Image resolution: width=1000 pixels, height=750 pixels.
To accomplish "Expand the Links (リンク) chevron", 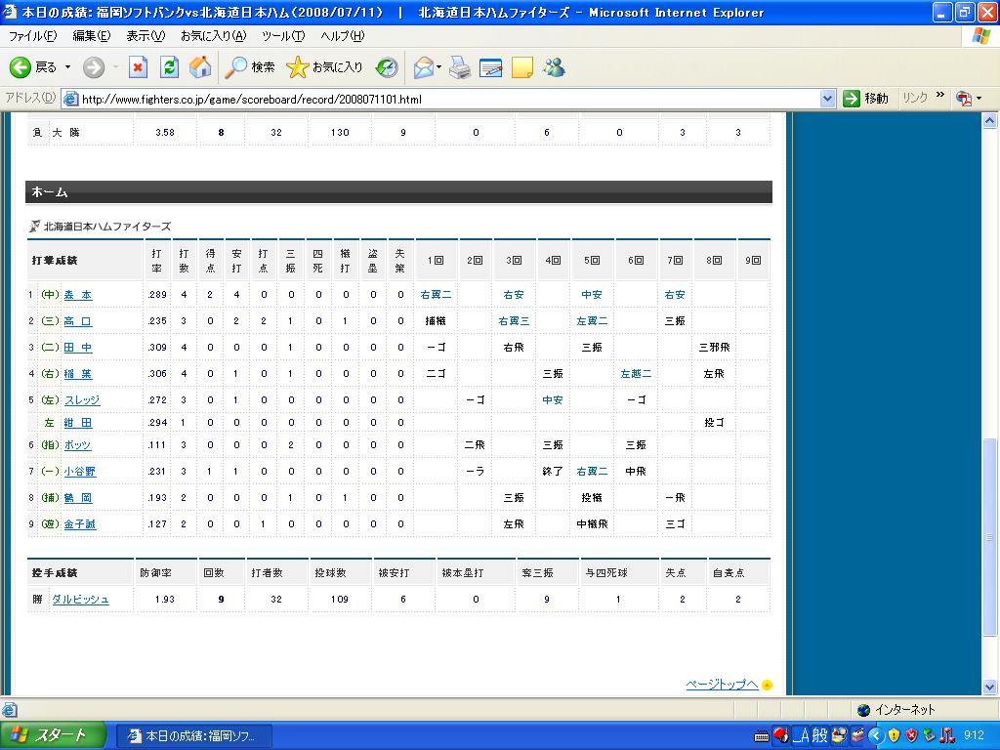I will [x=939, y=96].
